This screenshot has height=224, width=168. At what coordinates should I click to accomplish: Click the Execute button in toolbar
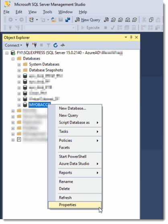click(x=90, y=27)
